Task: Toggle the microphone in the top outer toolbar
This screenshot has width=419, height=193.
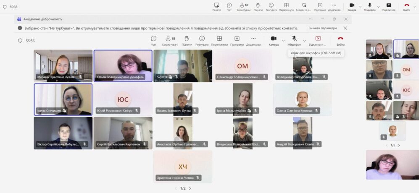Action: pyautogui.click(x=369, y=6)
